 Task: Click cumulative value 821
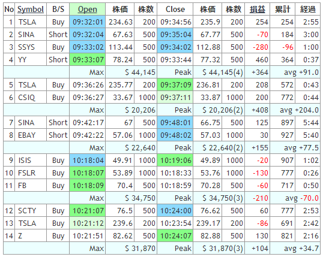tap(287, 235)
